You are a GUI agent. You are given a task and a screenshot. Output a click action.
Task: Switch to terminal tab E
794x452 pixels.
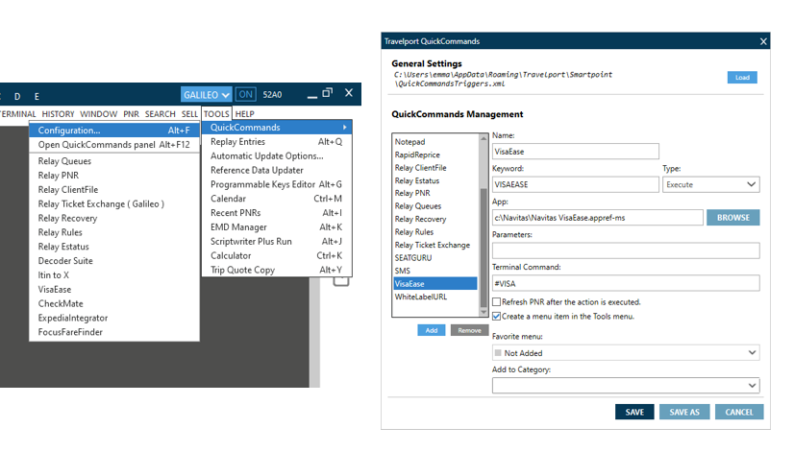[37, 96]
